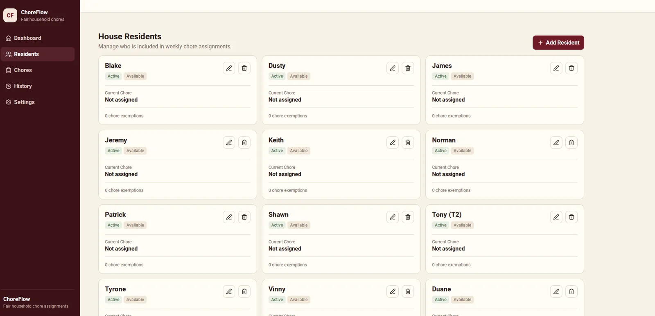Edit Tyrone's card
The width and height of the screenshot is (655, 316).
[x=229, y=291]
